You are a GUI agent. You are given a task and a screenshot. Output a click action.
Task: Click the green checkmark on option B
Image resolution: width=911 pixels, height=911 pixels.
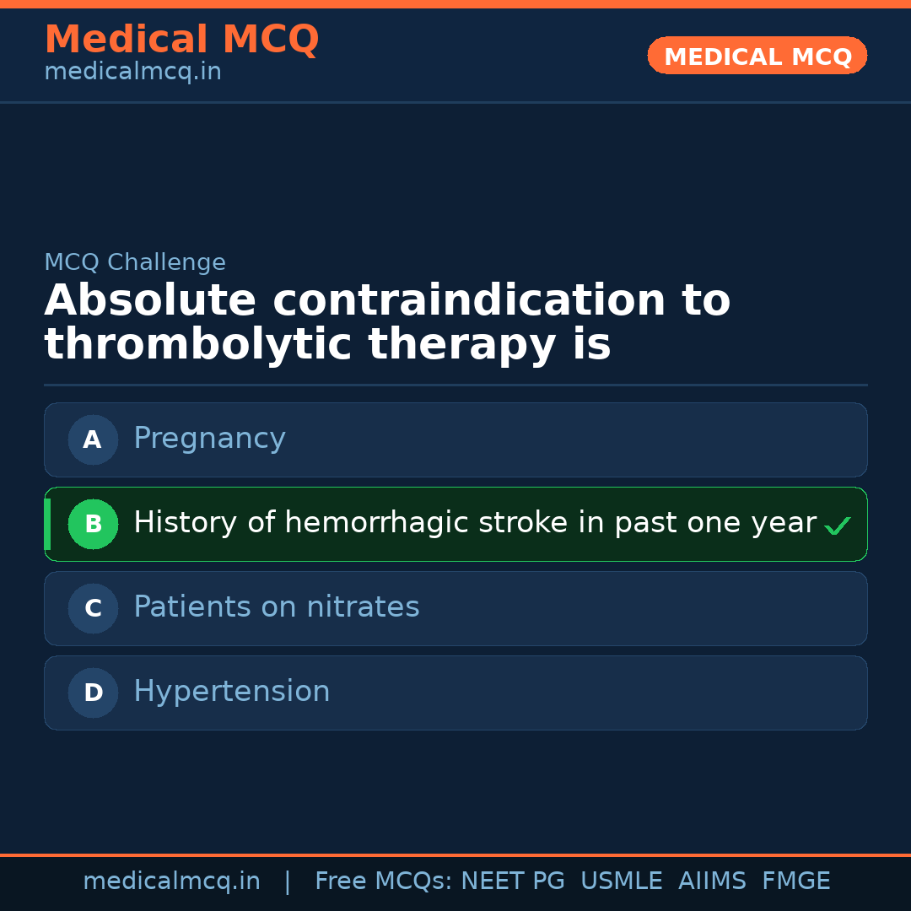(837, 526)
